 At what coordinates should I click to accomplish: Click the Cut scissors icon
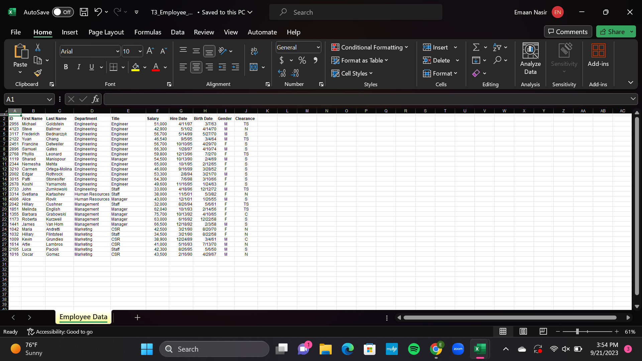click(x=38, y=47)
